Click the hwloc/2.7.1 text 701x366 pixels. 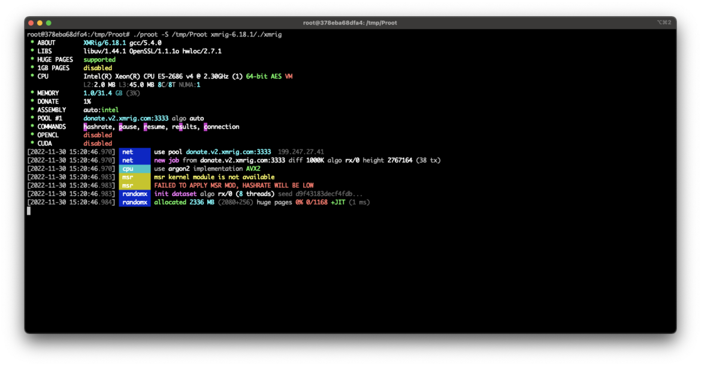tap(202, 51)
